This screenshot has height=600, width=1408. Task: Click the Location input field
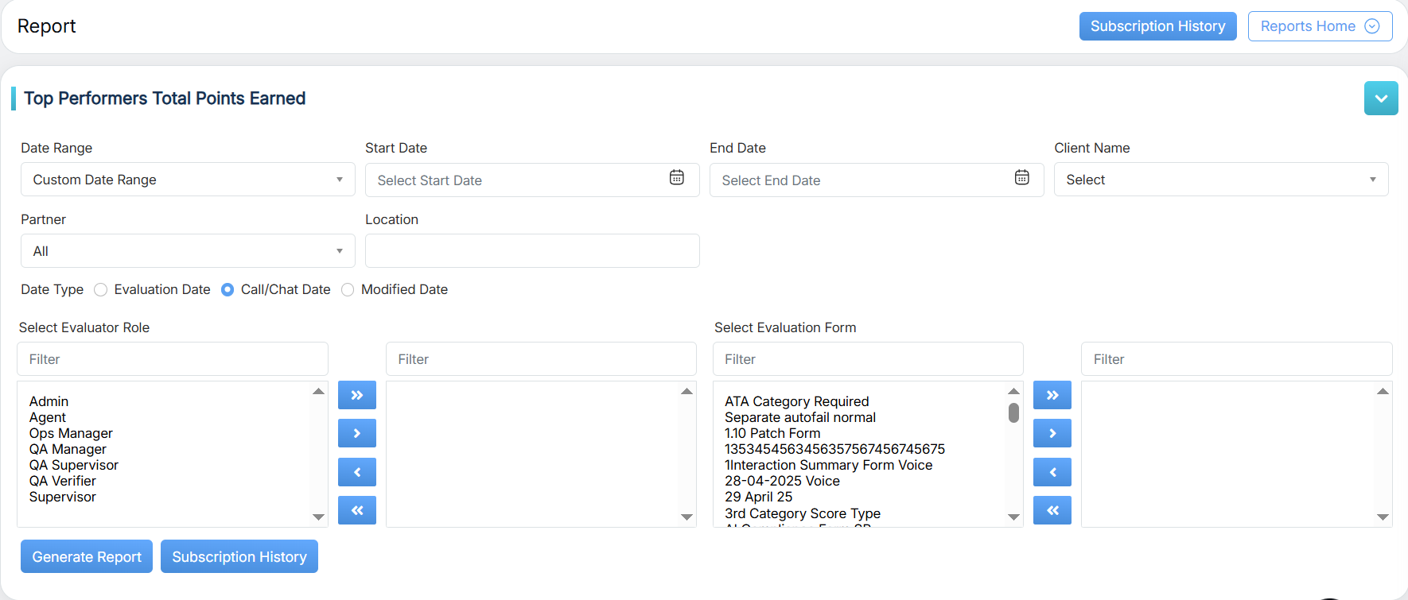[x=531, y=251]
